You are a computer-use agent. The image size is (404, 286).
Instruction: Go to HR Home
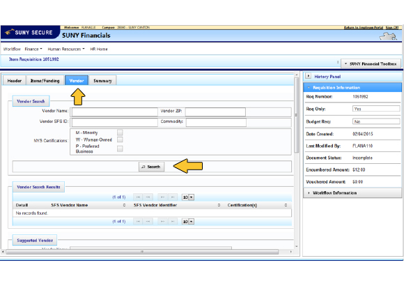(99, 49)
